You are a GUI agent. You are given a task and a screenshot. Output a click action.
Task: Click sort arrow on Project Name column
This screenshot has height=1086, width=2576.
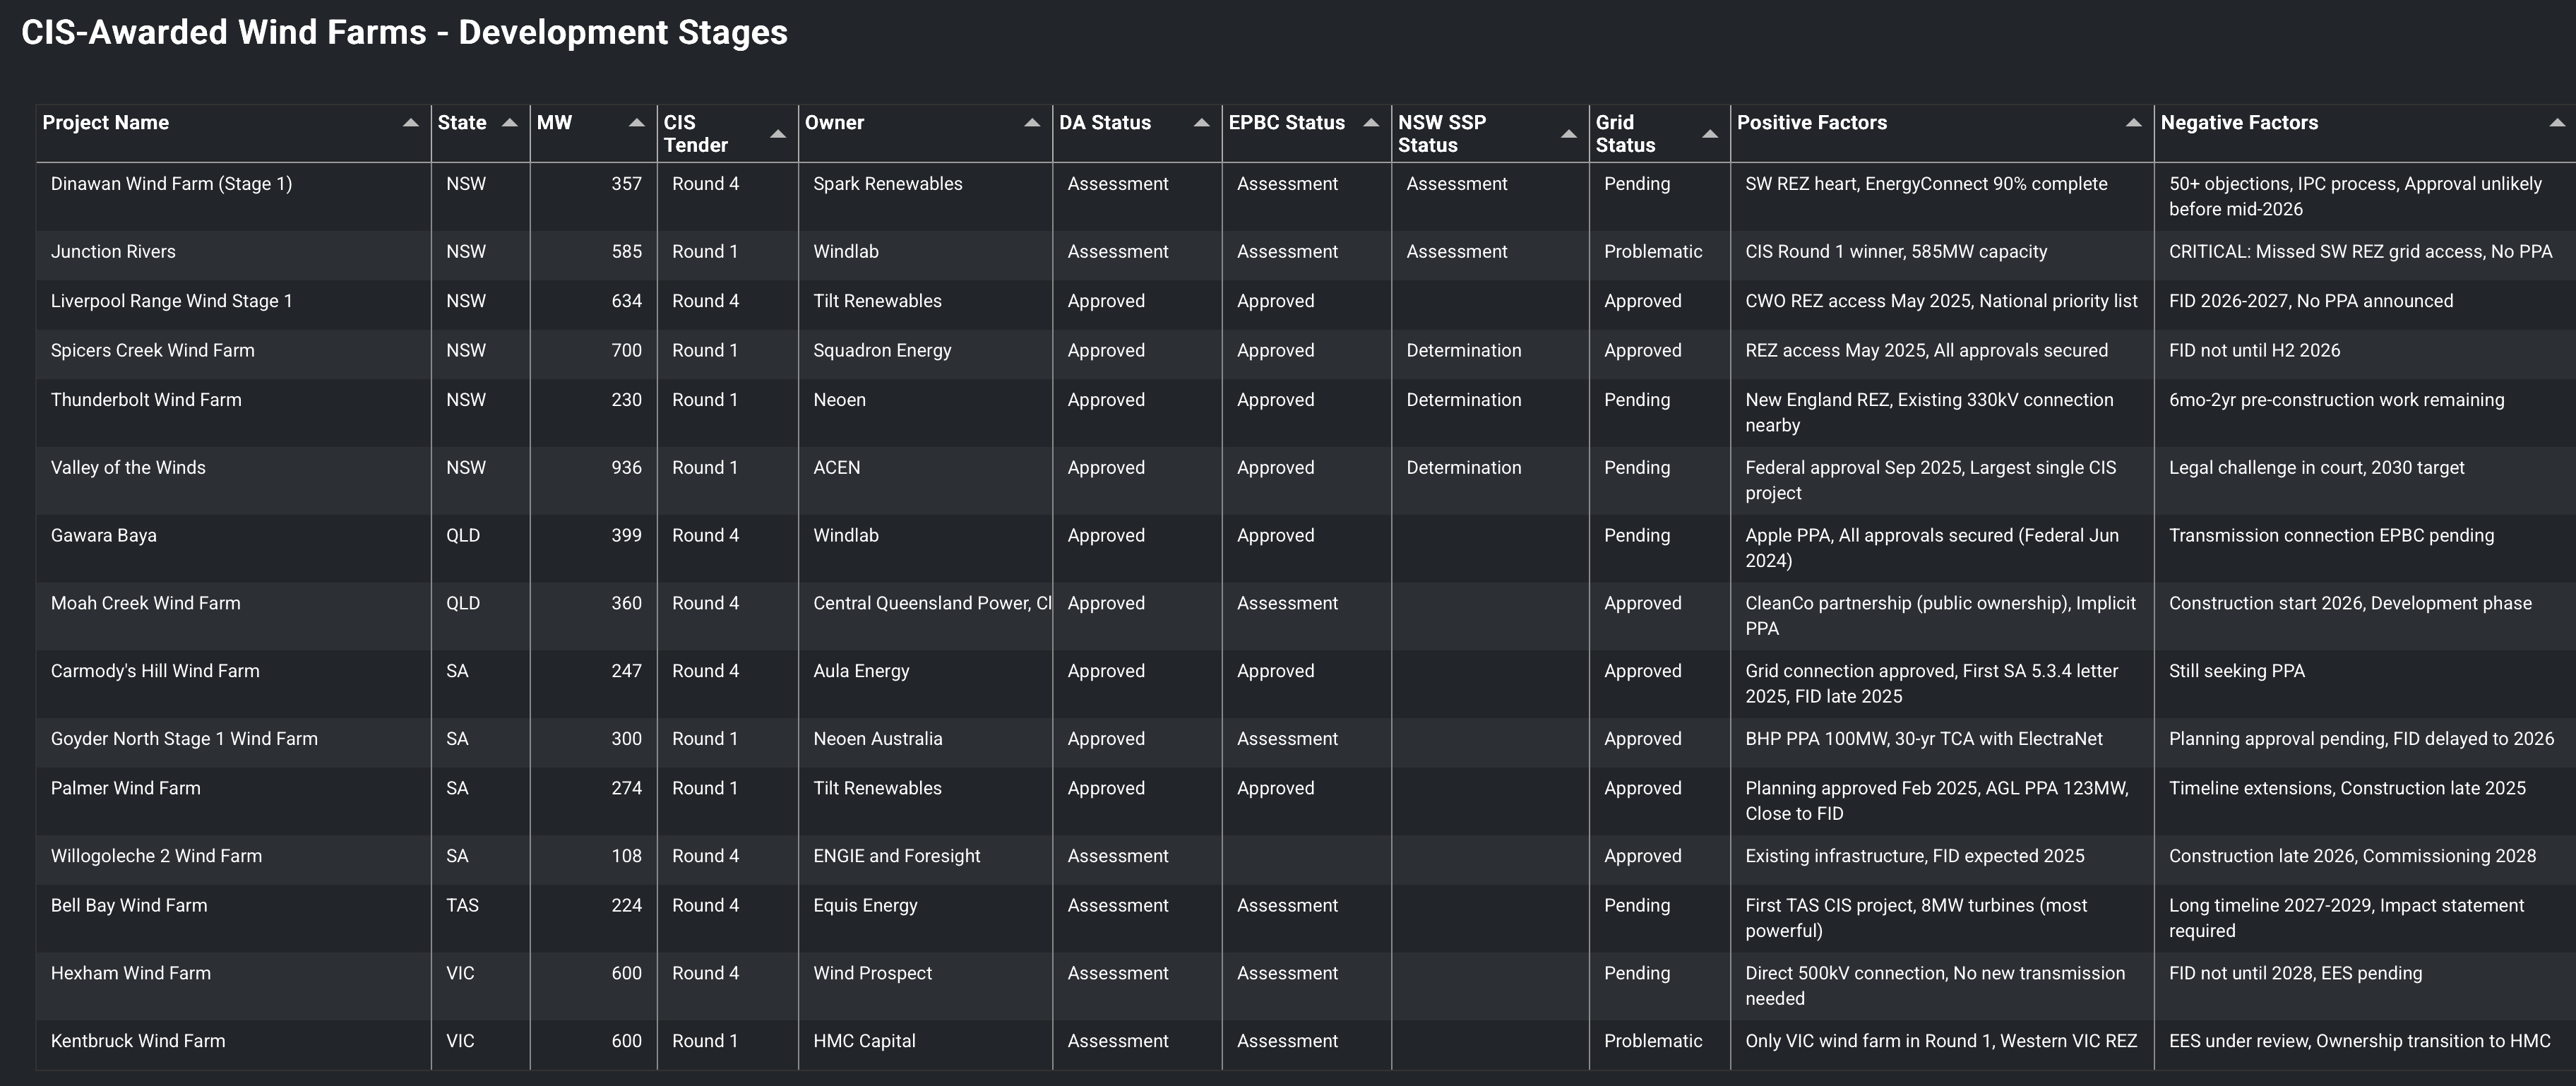coord(410,123)
